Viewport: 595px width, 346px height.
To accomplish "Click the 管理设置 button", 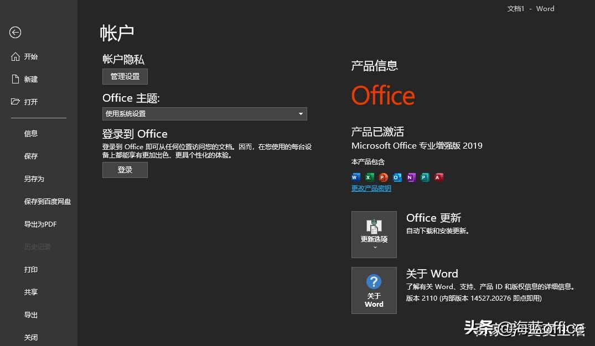I will (x=125, y=77).
